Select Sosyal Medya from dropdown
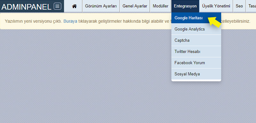 click(196, 74)
